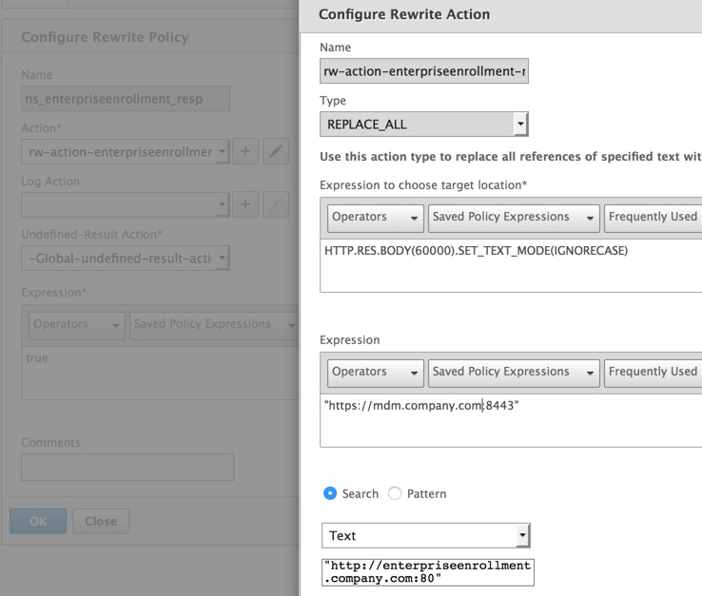Open Saved Policy Expressions in target location
702x596 pixels.
pyautogui.click(x=514, y=218)
